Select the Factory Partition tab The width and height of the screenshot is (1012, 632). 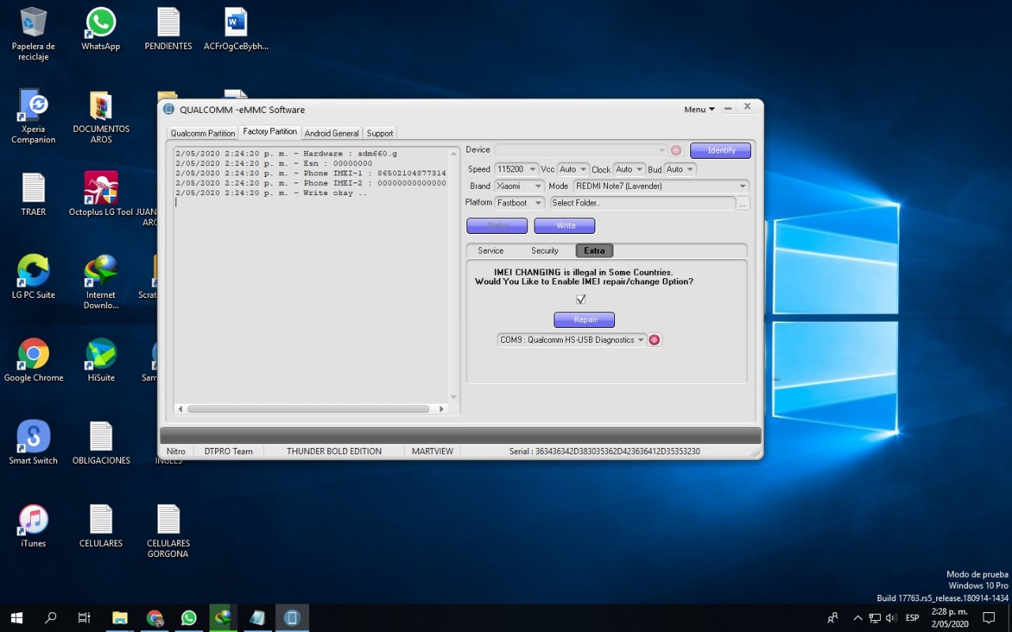tap(270, 132)
